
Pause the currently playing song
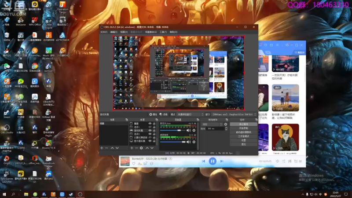[x=213, y=161]
